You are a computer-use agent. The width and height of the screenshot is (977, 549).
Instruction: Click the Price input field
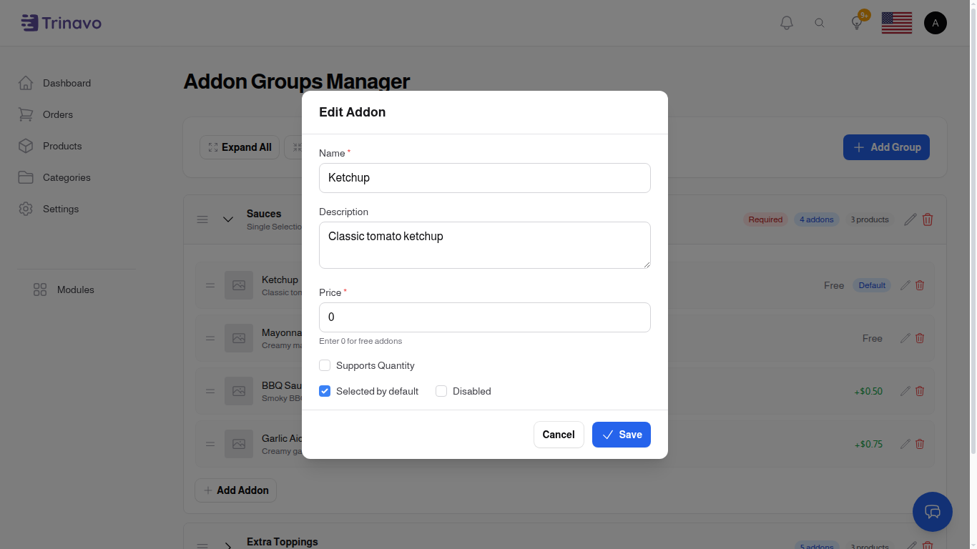[484, 317]
